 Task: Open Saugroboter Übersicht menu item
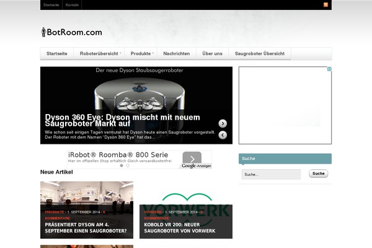click(260, 54)
